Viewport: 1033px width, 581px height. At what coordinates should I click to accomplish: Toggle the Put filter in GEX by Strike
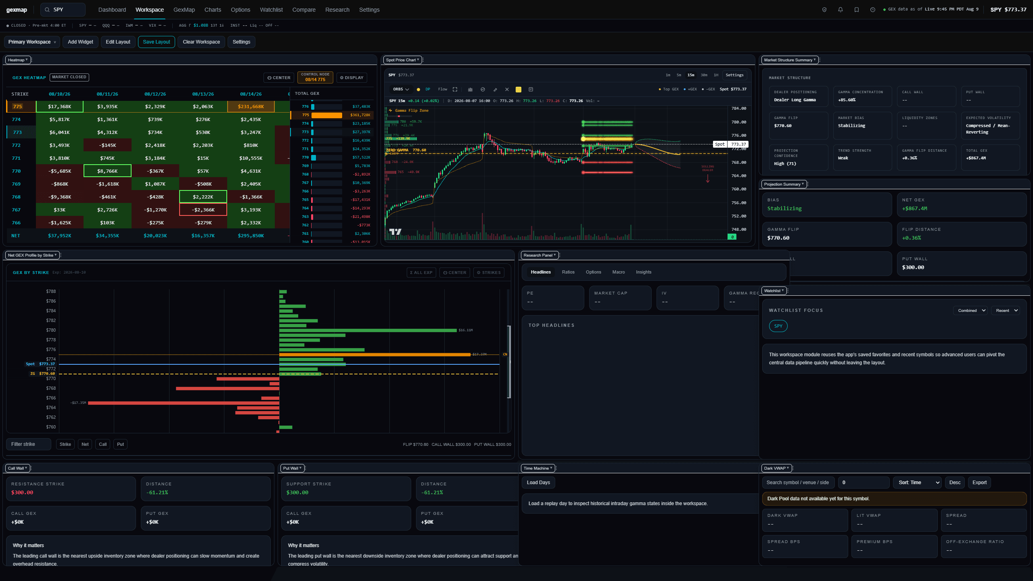click(x=121, y=444)
